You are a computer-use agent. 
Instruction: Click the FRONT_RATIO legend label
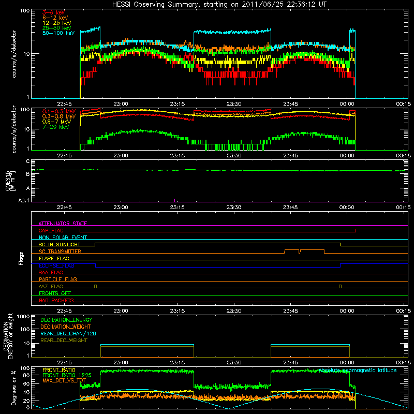(59, 370)
